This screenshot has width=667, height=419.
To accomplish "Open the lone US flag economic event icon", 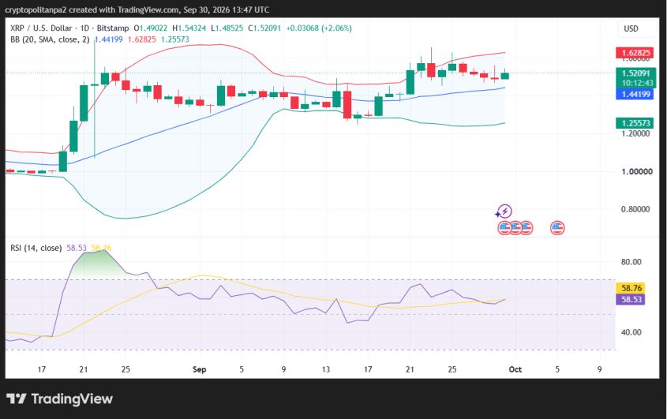I will [x=557, y=228].
